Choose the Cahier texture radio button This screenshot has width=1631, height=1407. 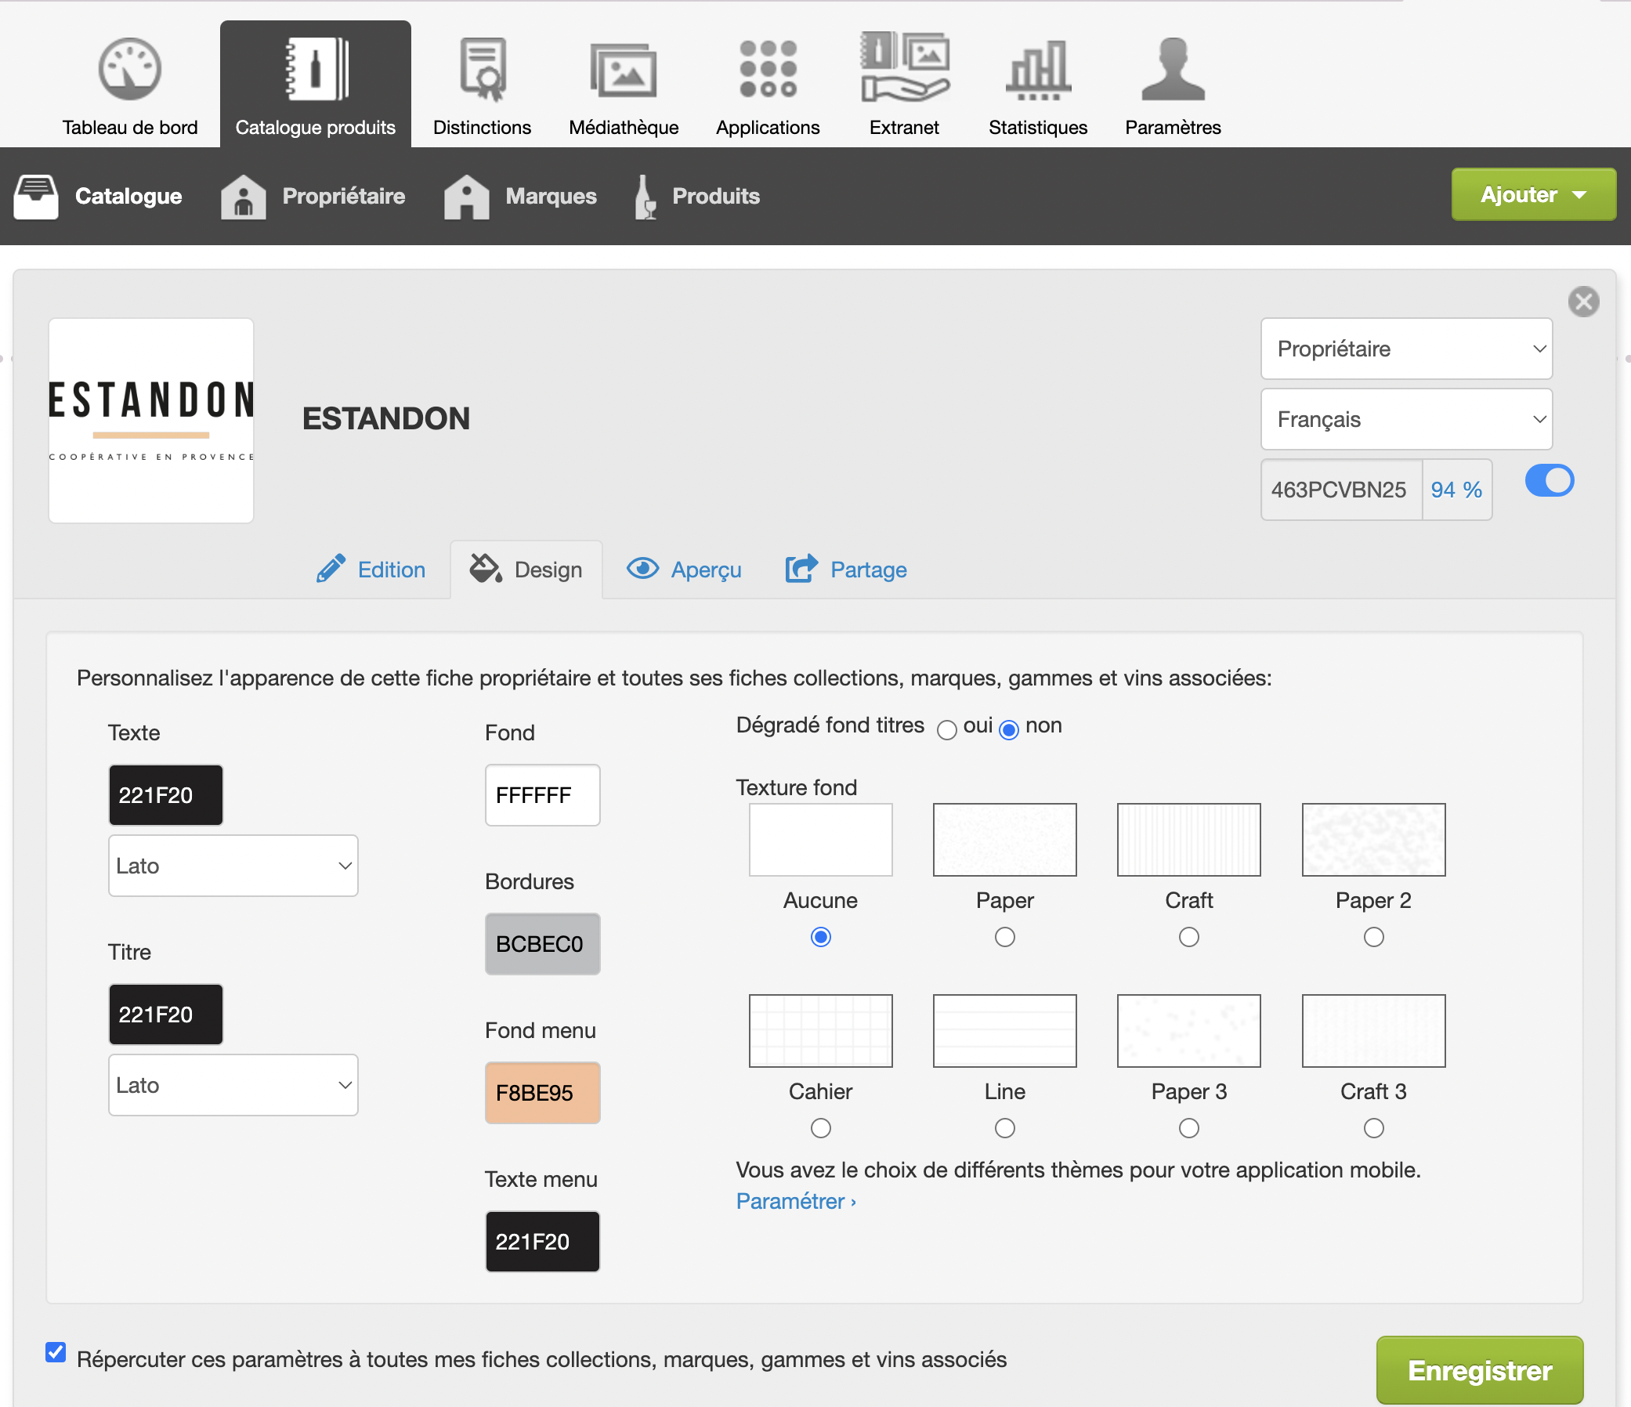820,1128
